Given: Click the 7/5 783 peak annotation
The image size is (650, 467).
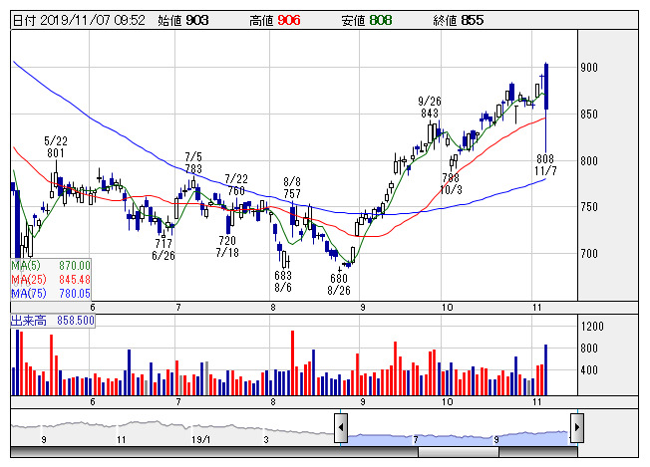Looking at the screenshot, I should tap(193, 162).
